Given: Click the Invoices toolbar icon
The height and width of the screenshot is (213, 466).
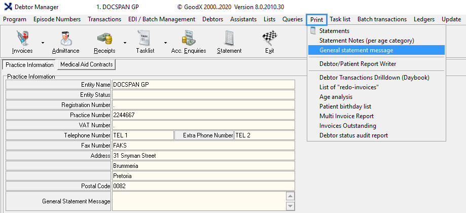Looking at the screenshot, I should pyautogui.click(x=22, y=39).
